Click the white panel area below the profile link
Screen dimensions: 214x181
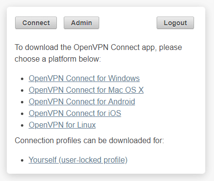click(106, 169)
